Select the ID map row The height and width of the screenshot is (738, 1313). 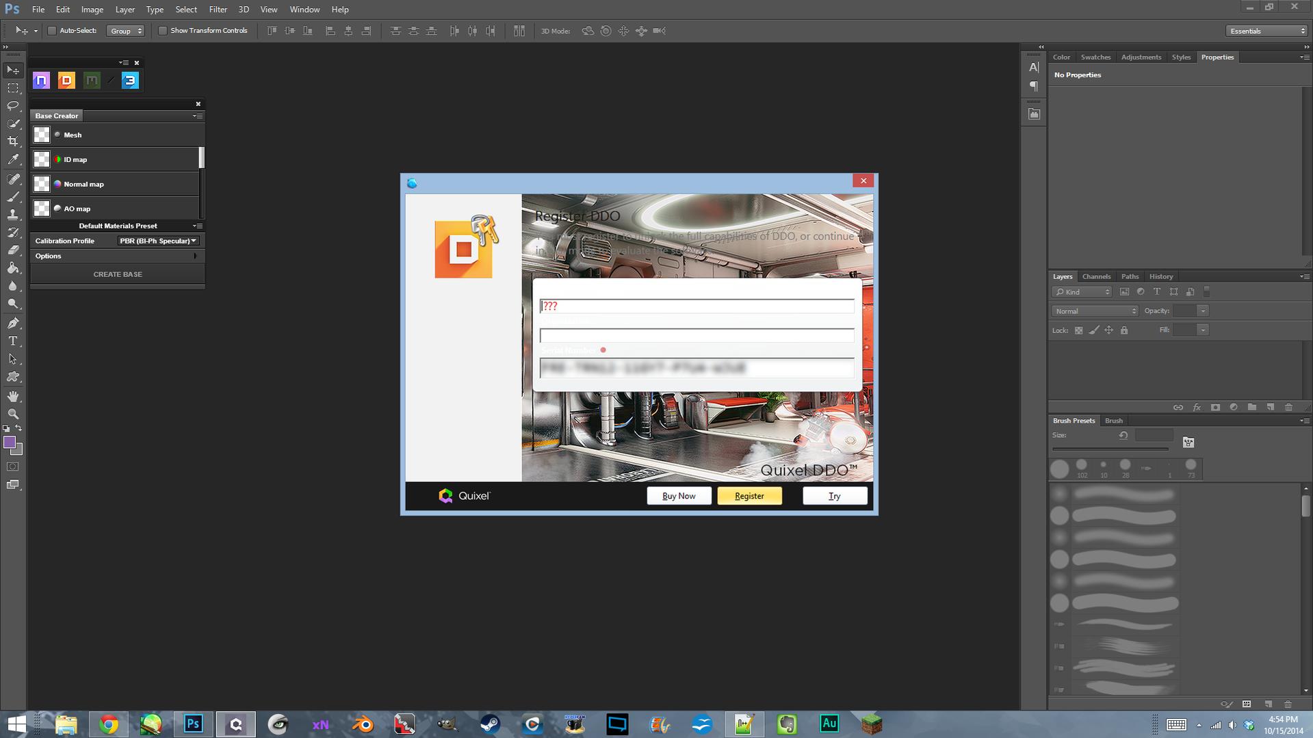pos(115,159)
